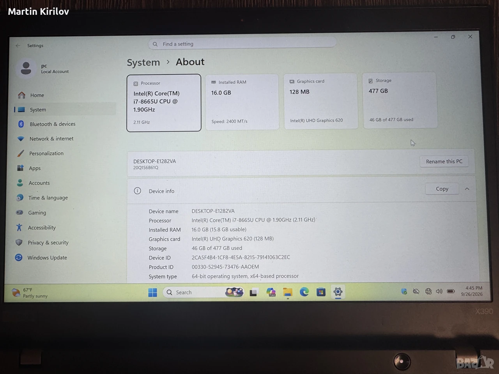Open File Explorer from the taskbar
The image size is (499, 374).
tap(288, 292)
